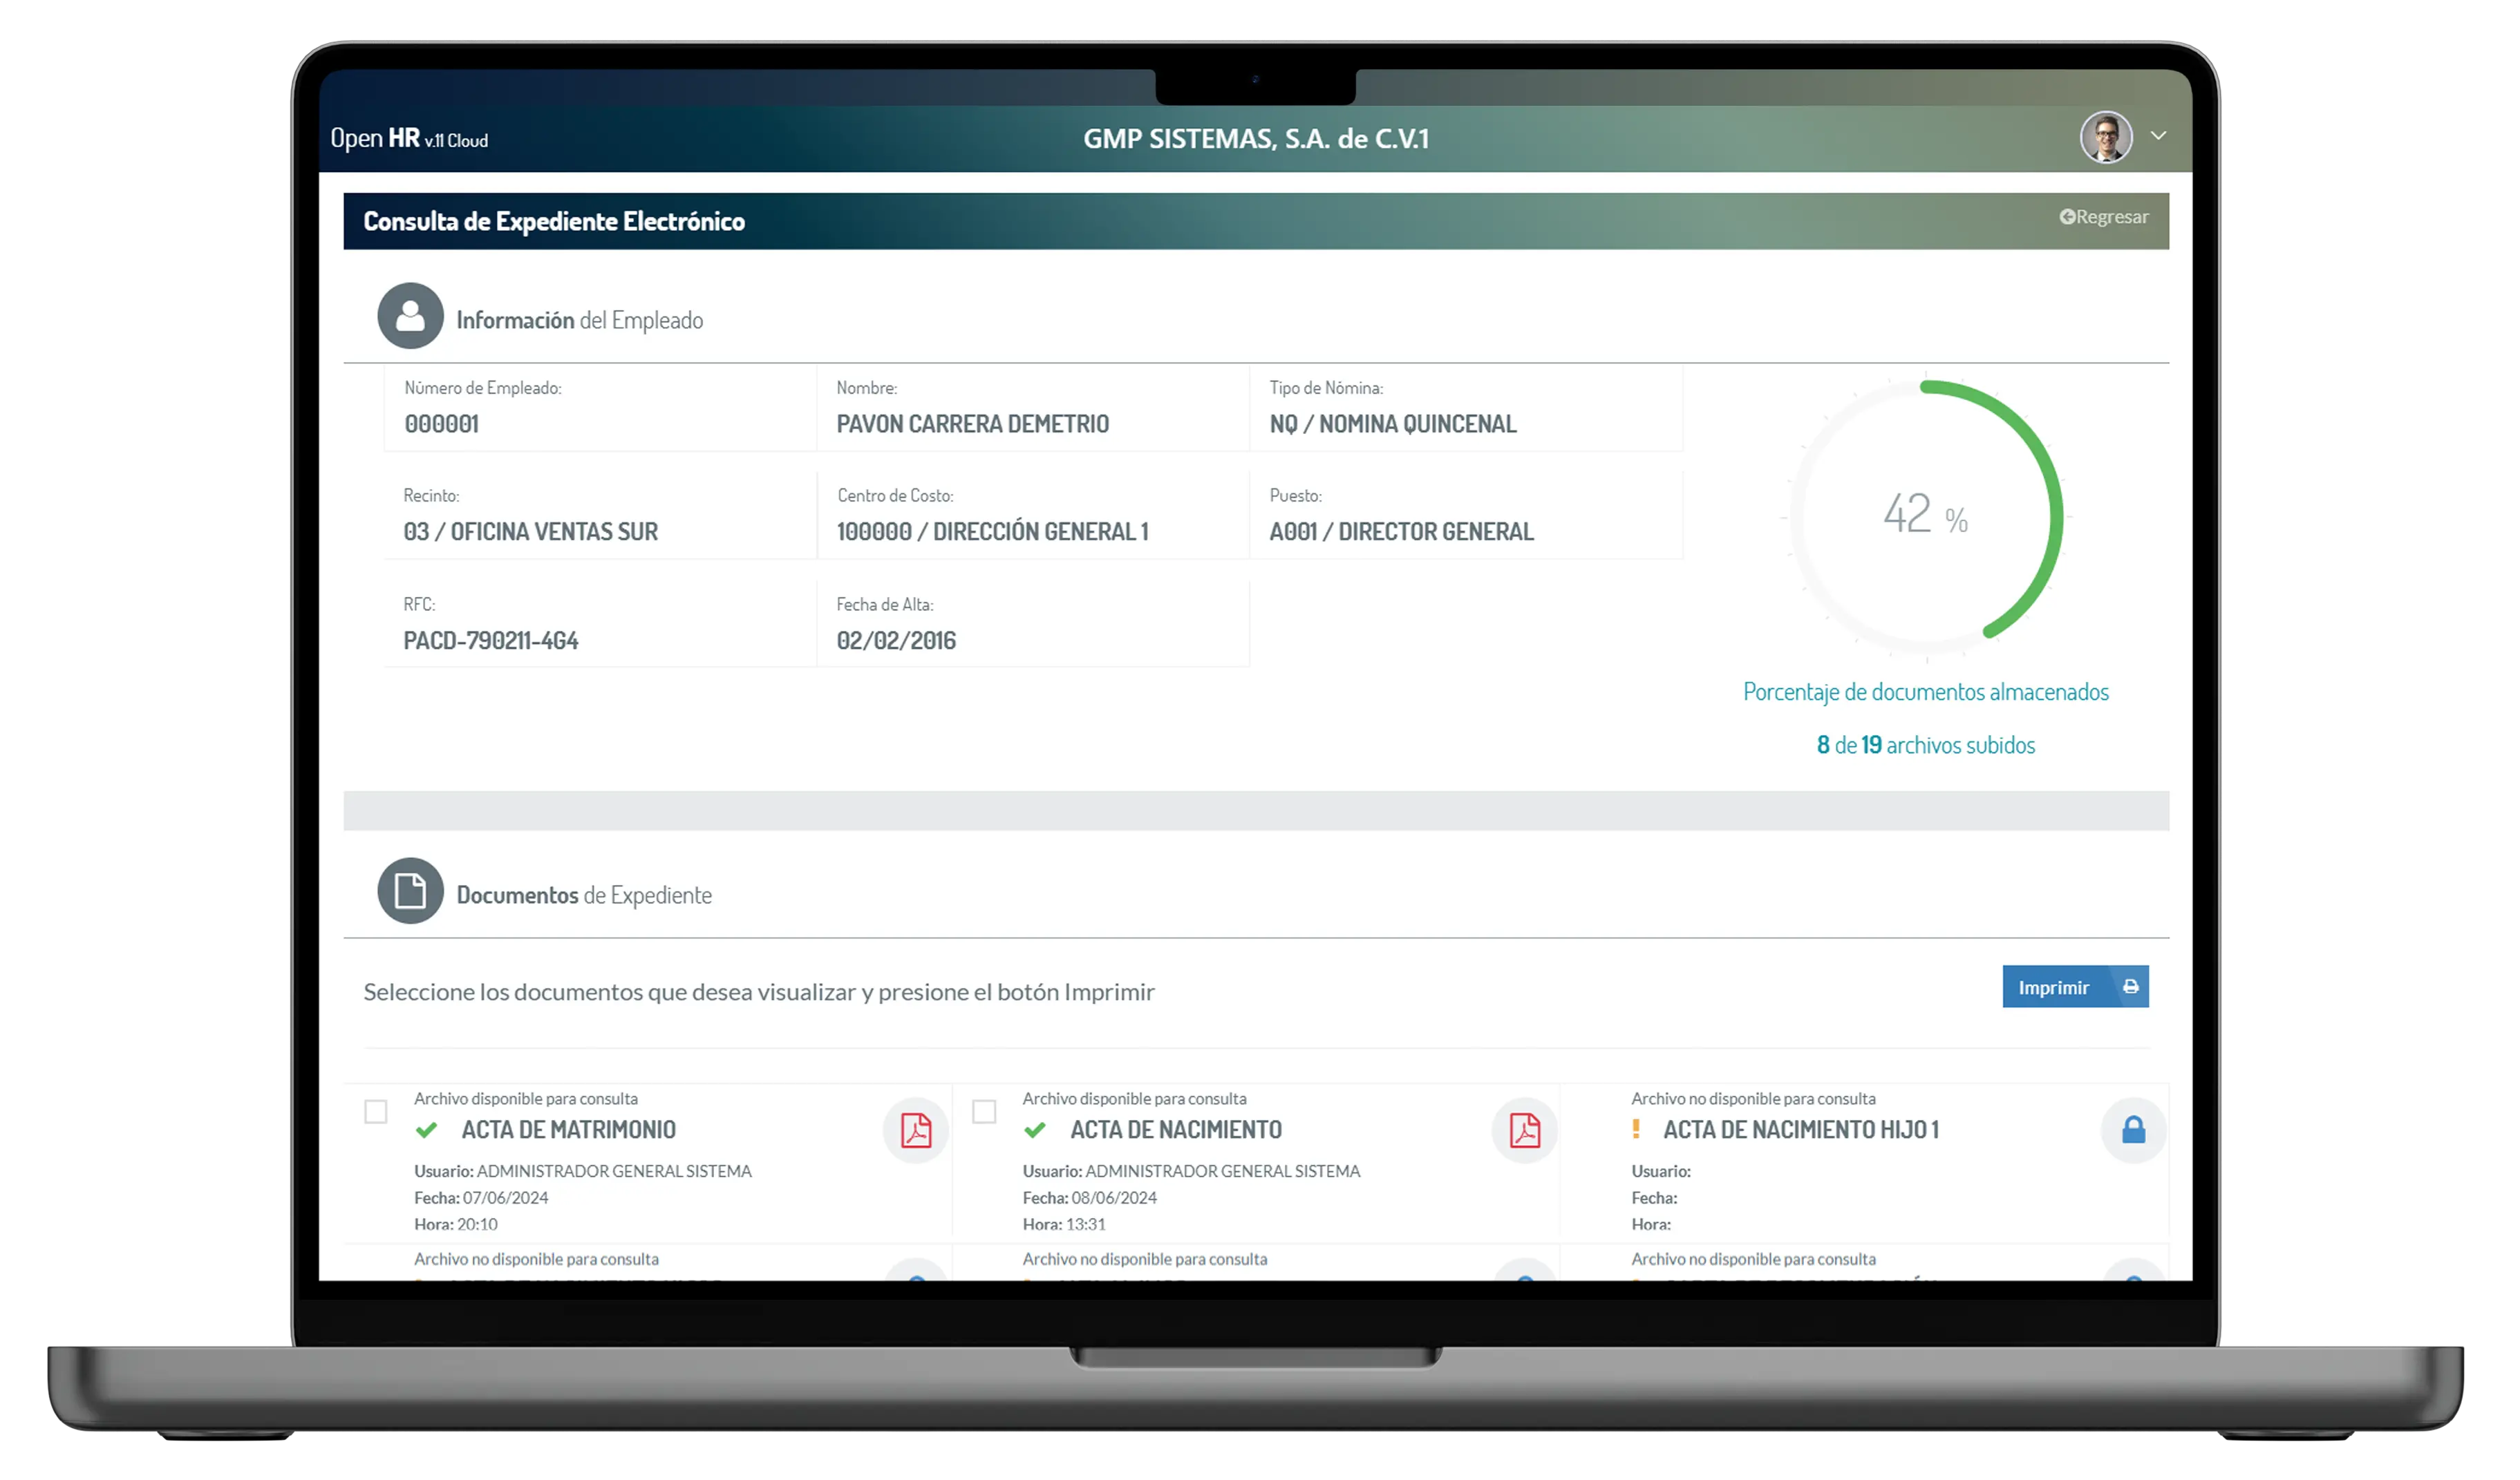This screenshot has height=1480, width=2520.
Task: Click the lock icon for ACTA DE NACIMIENTO HIJO 1
Action: [x=2133, y=1130]
